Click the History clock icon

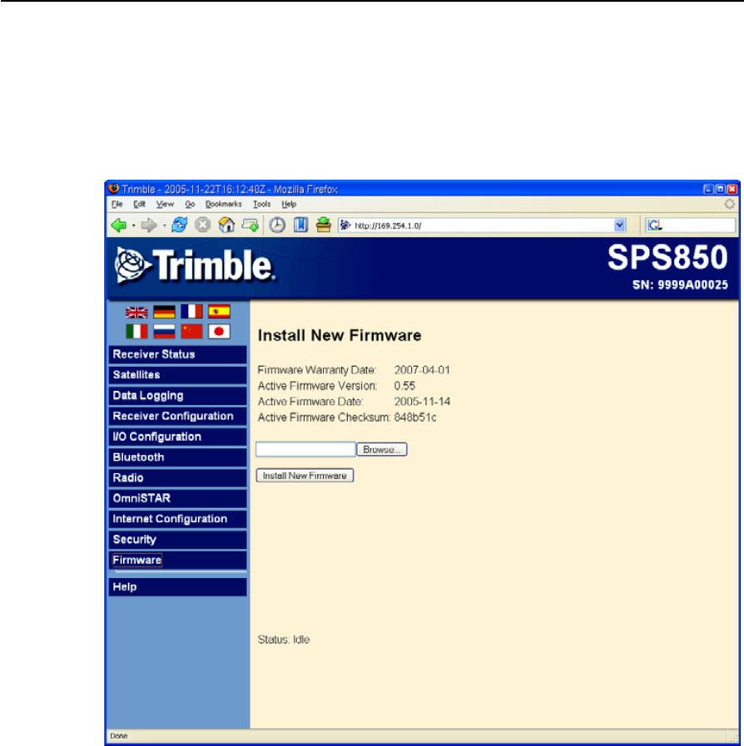(277, 225)
